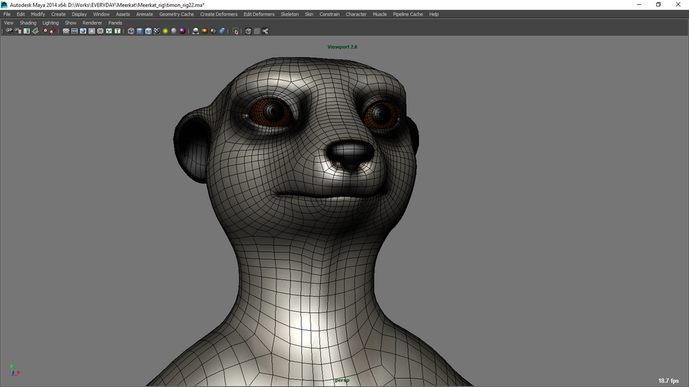Open the panel View menu
Viewport: 689px width, 387px height.
(x=9, y=23)
